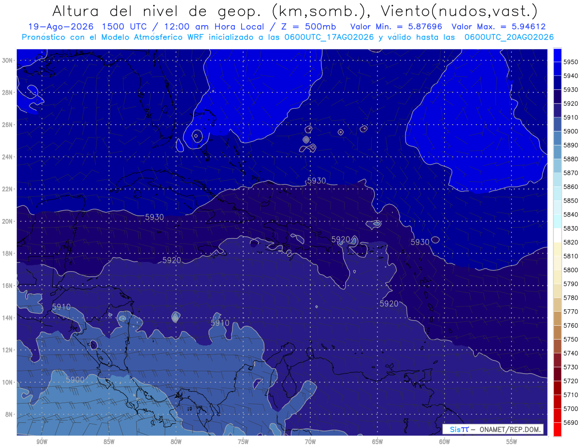Click the 22N latitude axis label
Image resolution: width=580 pixels, height=448 pixels.
click(7, 189)
